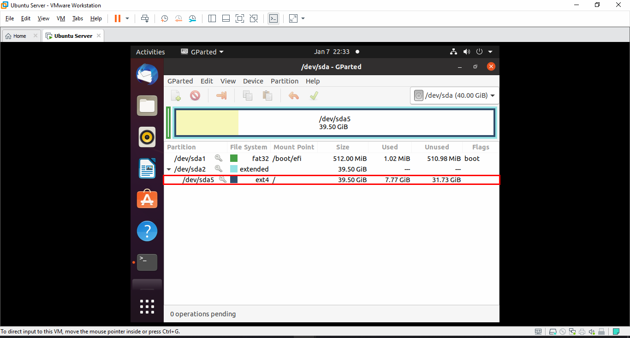Click the Paste partition toolbar icon

pos(267,95)
